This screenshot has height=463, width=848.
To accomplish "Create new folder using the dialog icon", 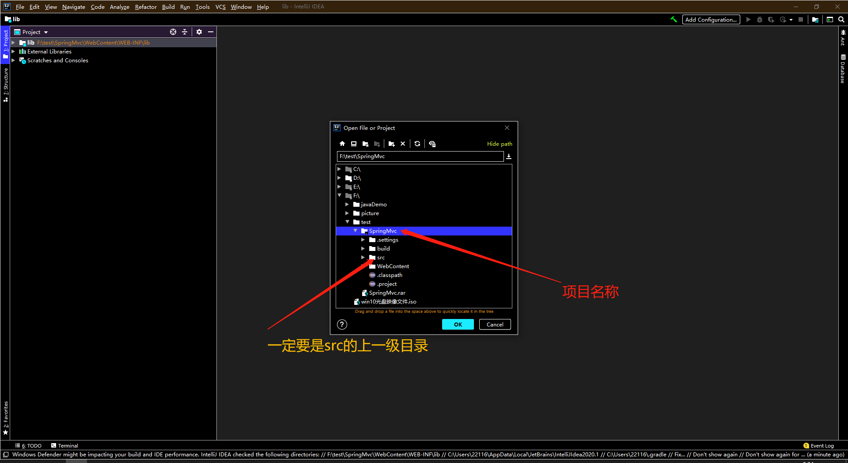I will click(x=392, y=144).
